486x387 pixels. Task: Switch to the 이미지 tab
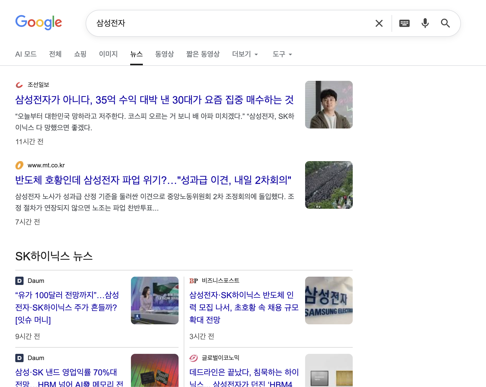(x=108, y=54)
